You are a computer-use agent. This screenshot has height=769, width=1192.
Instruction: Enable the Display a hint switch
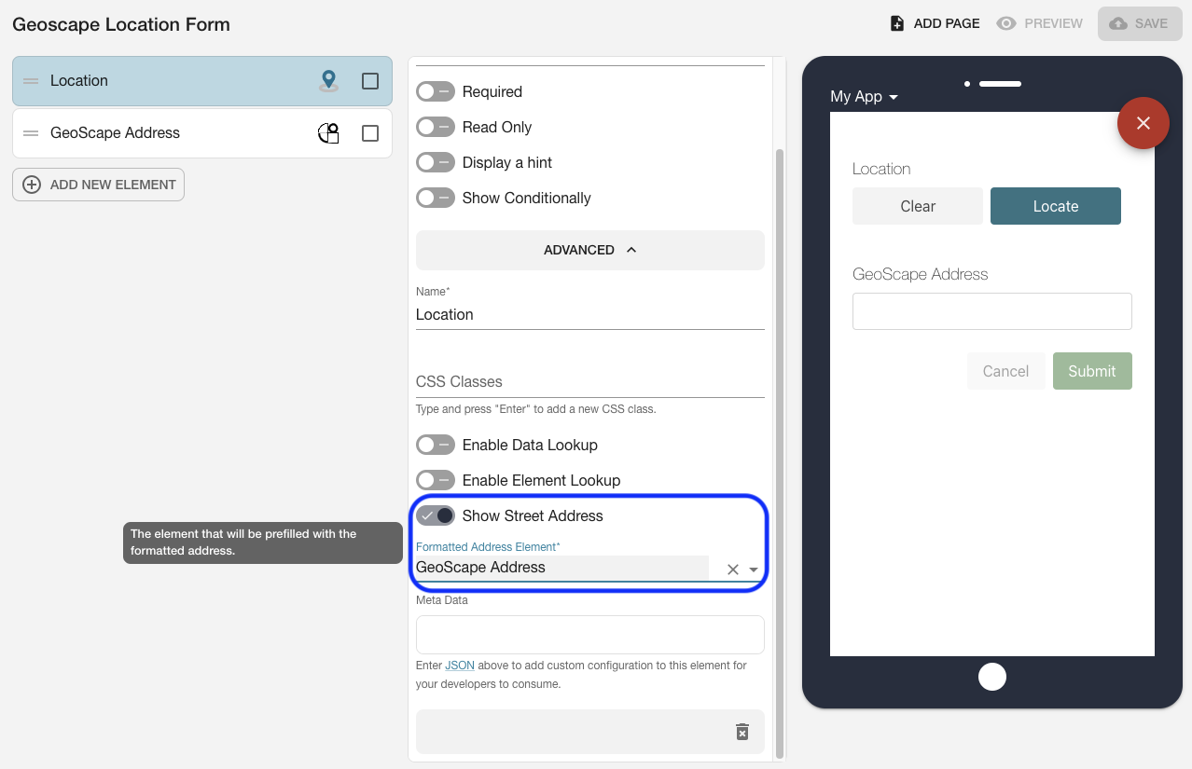click(x=436, y=162)
